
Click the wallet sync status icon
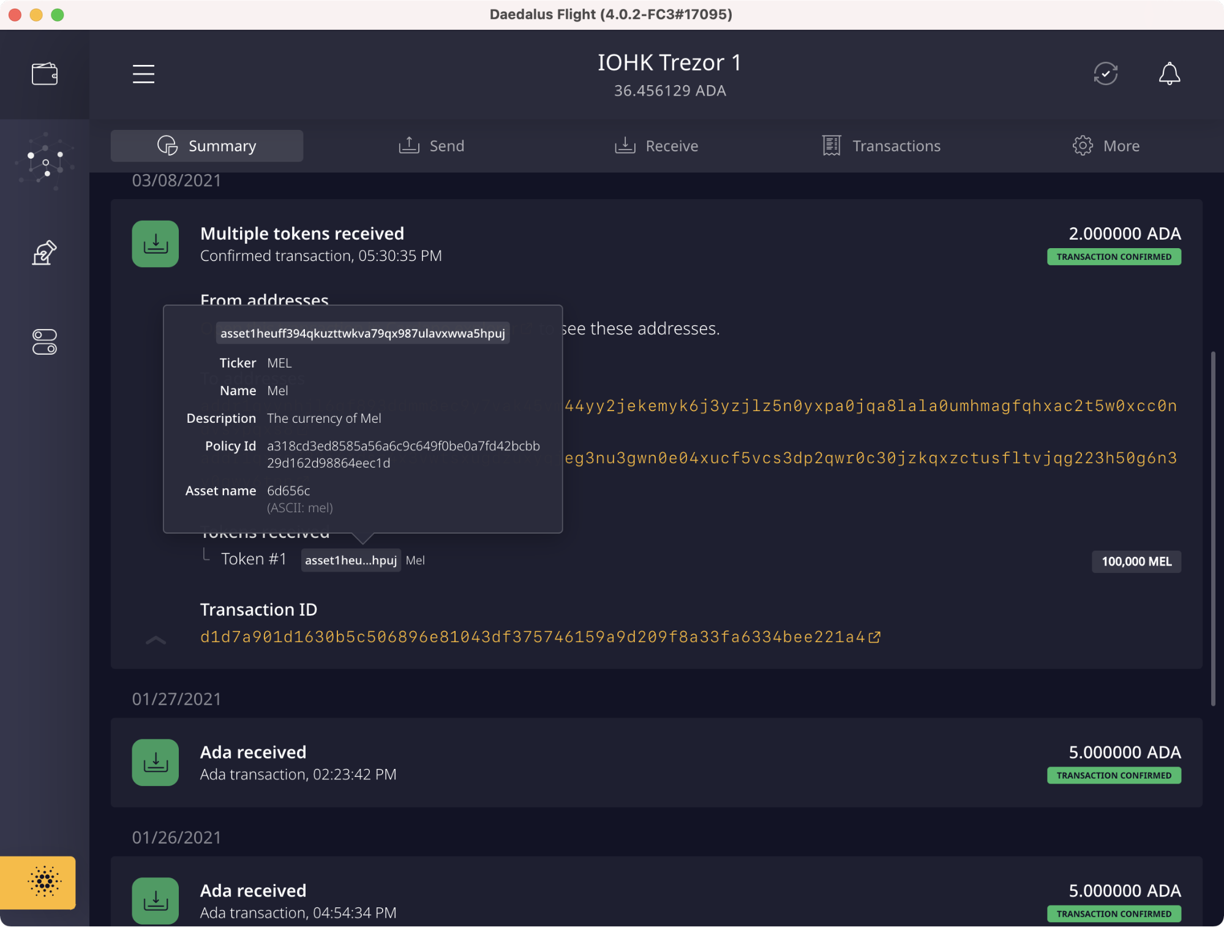1106,74
